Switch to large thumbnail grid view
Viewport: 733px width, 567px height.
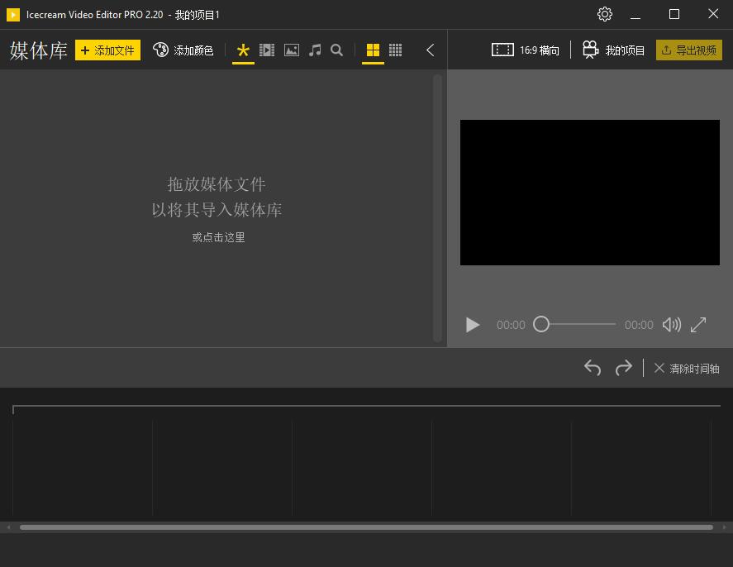click(373, 50)
